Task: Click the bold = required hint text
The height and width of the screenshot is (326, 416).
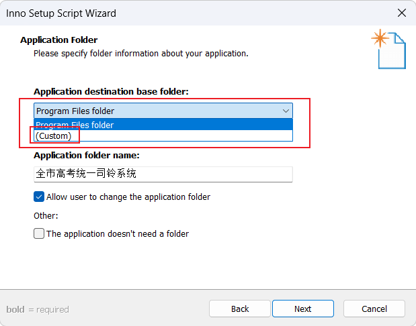Action: pos(38,309)
